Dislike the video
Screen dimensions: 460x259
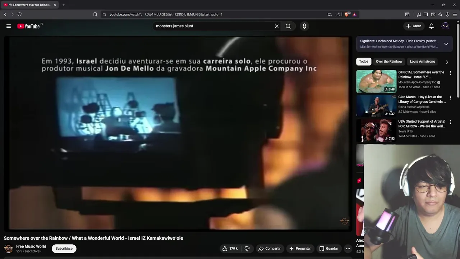pos(247,249)
